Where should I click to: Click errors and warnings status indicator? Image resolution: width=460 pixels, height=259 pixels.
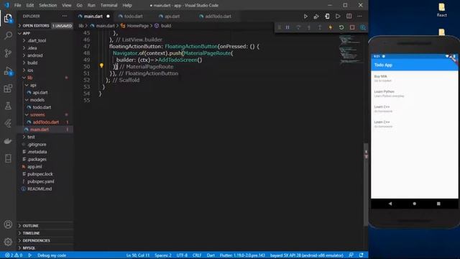[14, 255]
